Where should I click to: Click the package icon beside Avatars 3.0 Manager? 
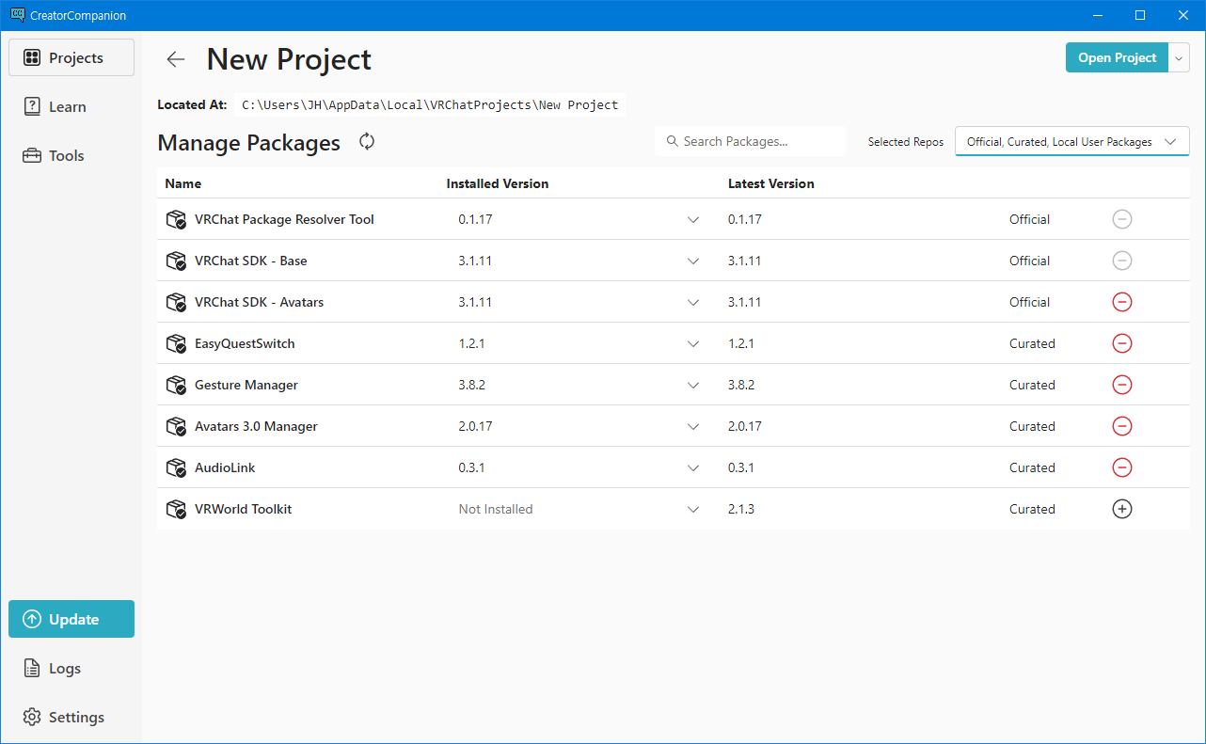176,426
